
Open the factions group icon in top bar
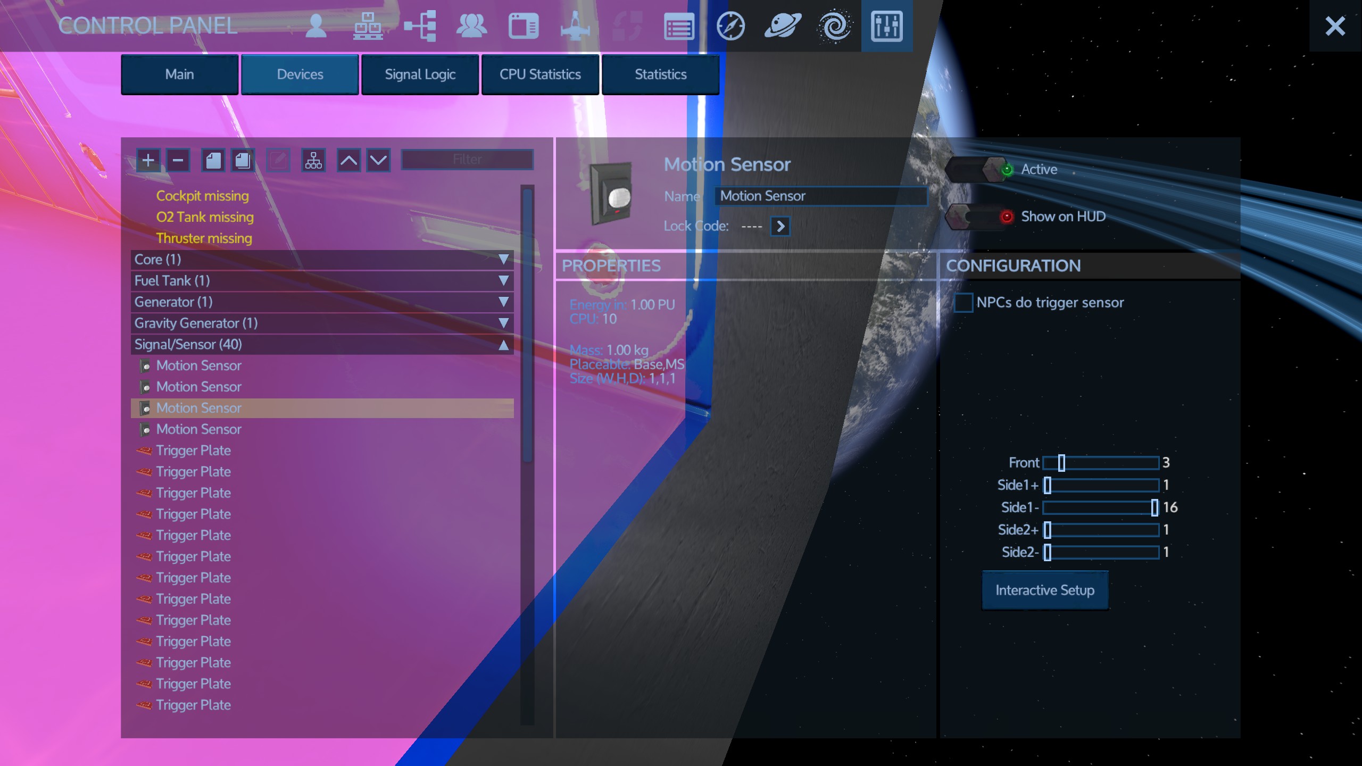click(x=471, y=26)
